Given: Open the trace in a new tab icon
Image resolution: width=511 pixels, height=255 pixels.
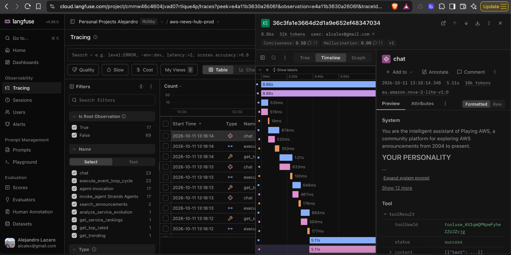Looking at the screenshot, I should pyautogui.click(x=443, y=23).
